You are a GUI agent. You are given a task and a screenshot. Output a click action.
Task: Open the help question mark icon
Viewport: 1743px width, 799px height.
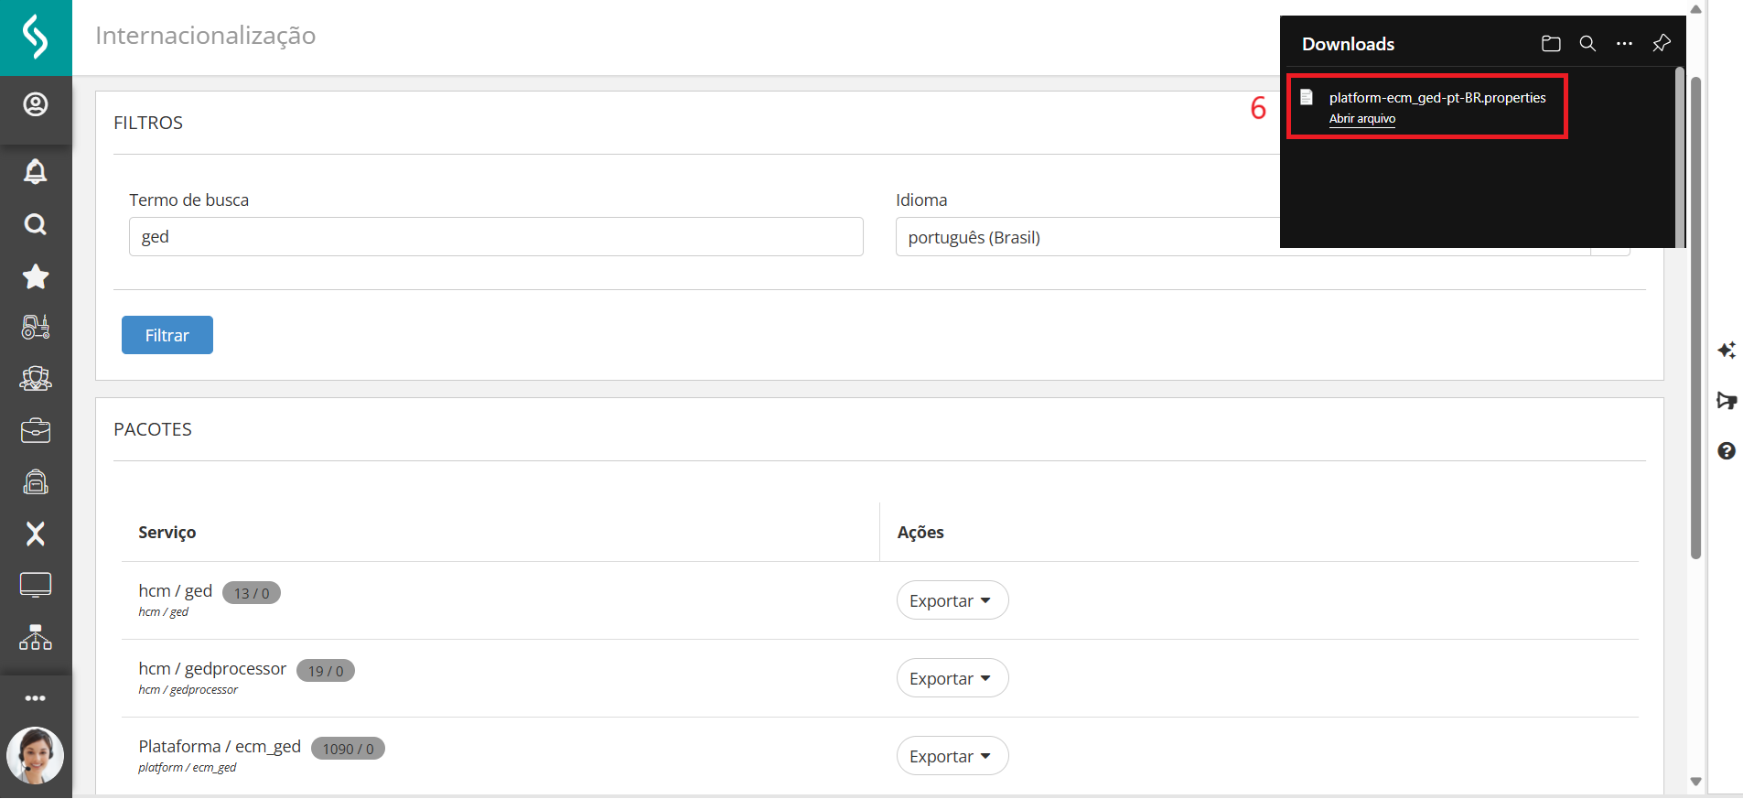(x=1727, y=450)
